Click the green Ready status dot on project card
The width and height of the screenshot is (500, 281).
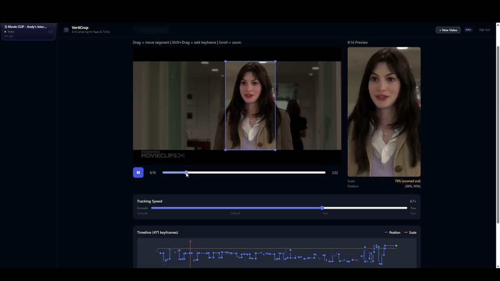point(5,32)
